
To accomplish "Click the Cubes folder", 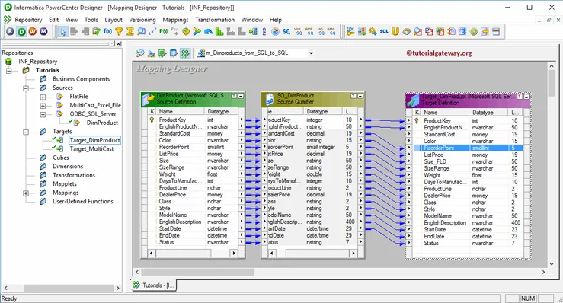I will 61,158.
